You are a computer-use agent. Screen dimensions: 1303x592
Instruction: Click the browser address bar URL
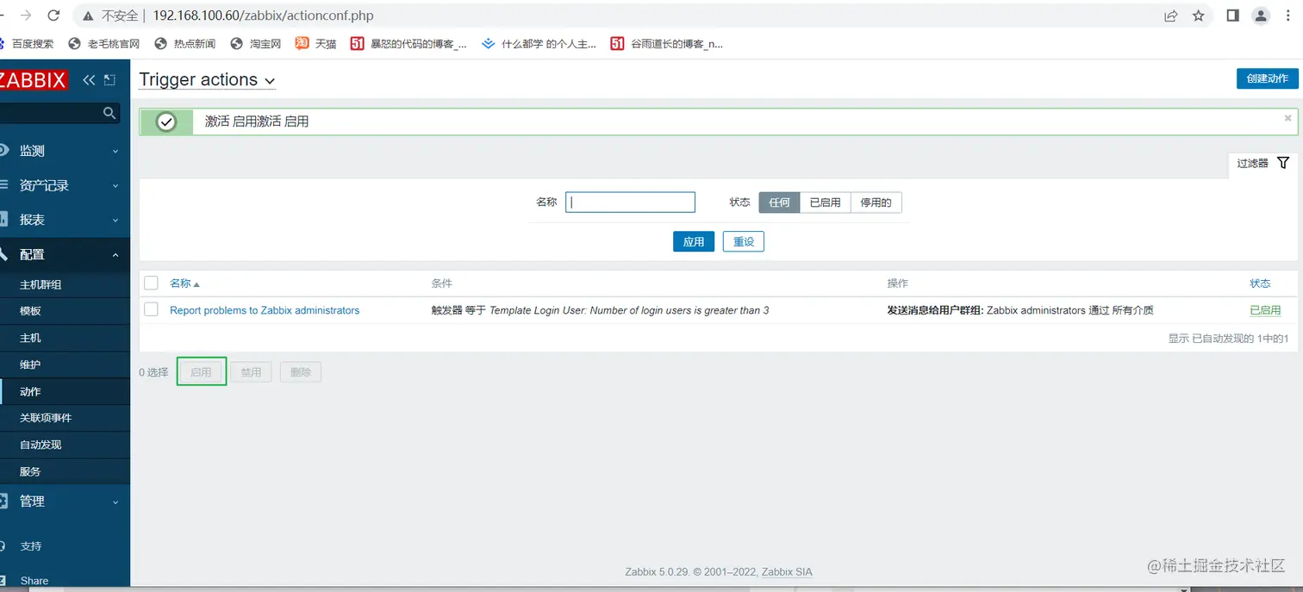click(x=263, y=16)
